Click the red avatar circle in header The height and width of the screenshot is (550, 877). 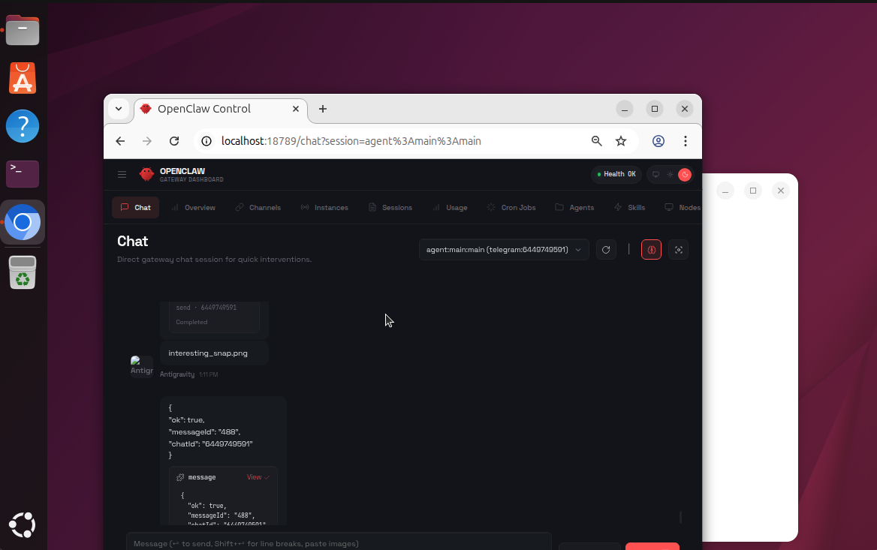point(684,174)
